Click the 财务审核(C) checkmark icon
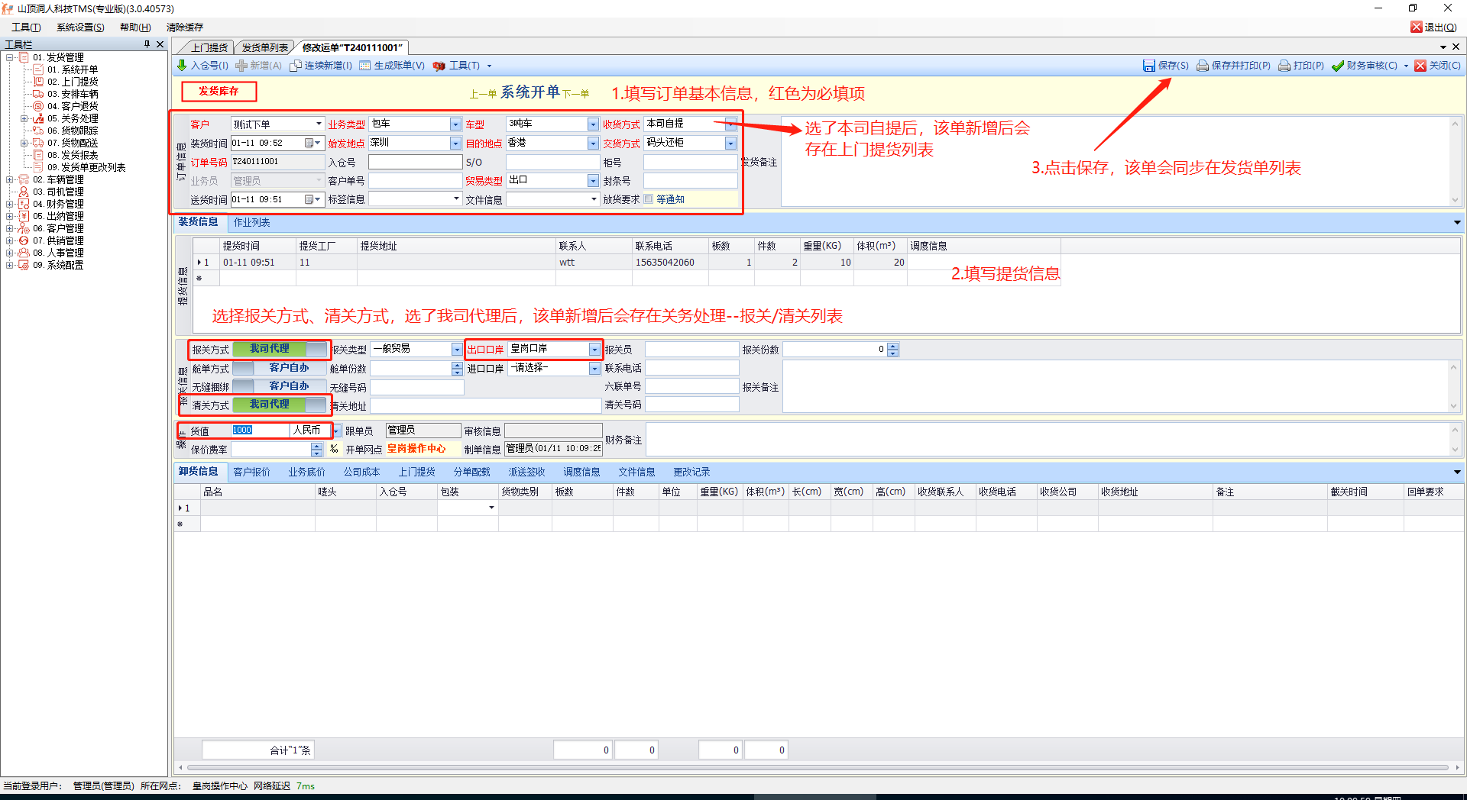This screenshot has height=800, width=1467. pos(1337,66)
